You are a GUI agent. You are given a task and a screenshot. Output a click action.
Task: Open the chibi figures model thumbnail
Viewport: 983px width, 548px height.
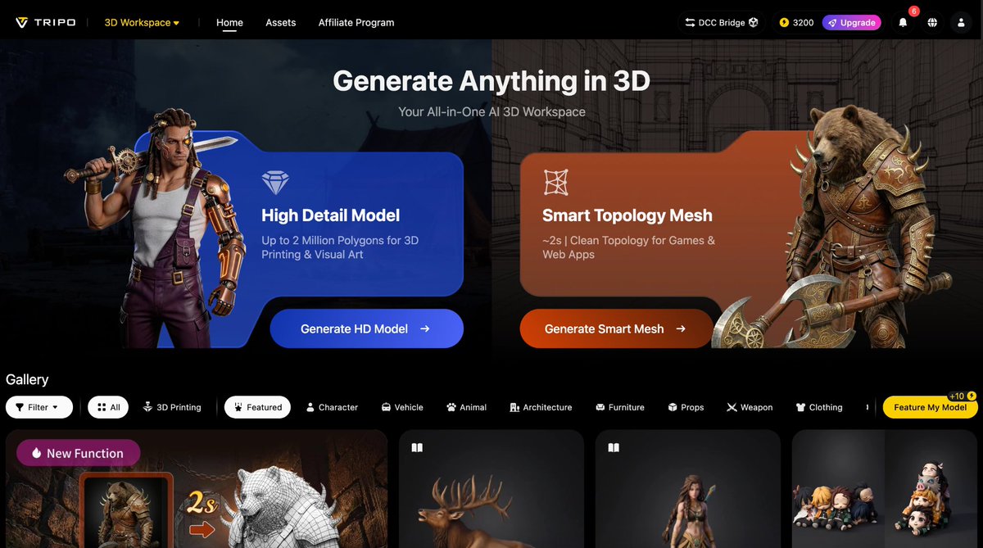pos(885,489)
